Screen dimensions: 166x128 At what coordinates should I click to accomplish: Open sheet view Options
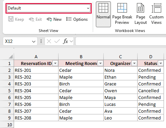[77, 19]
